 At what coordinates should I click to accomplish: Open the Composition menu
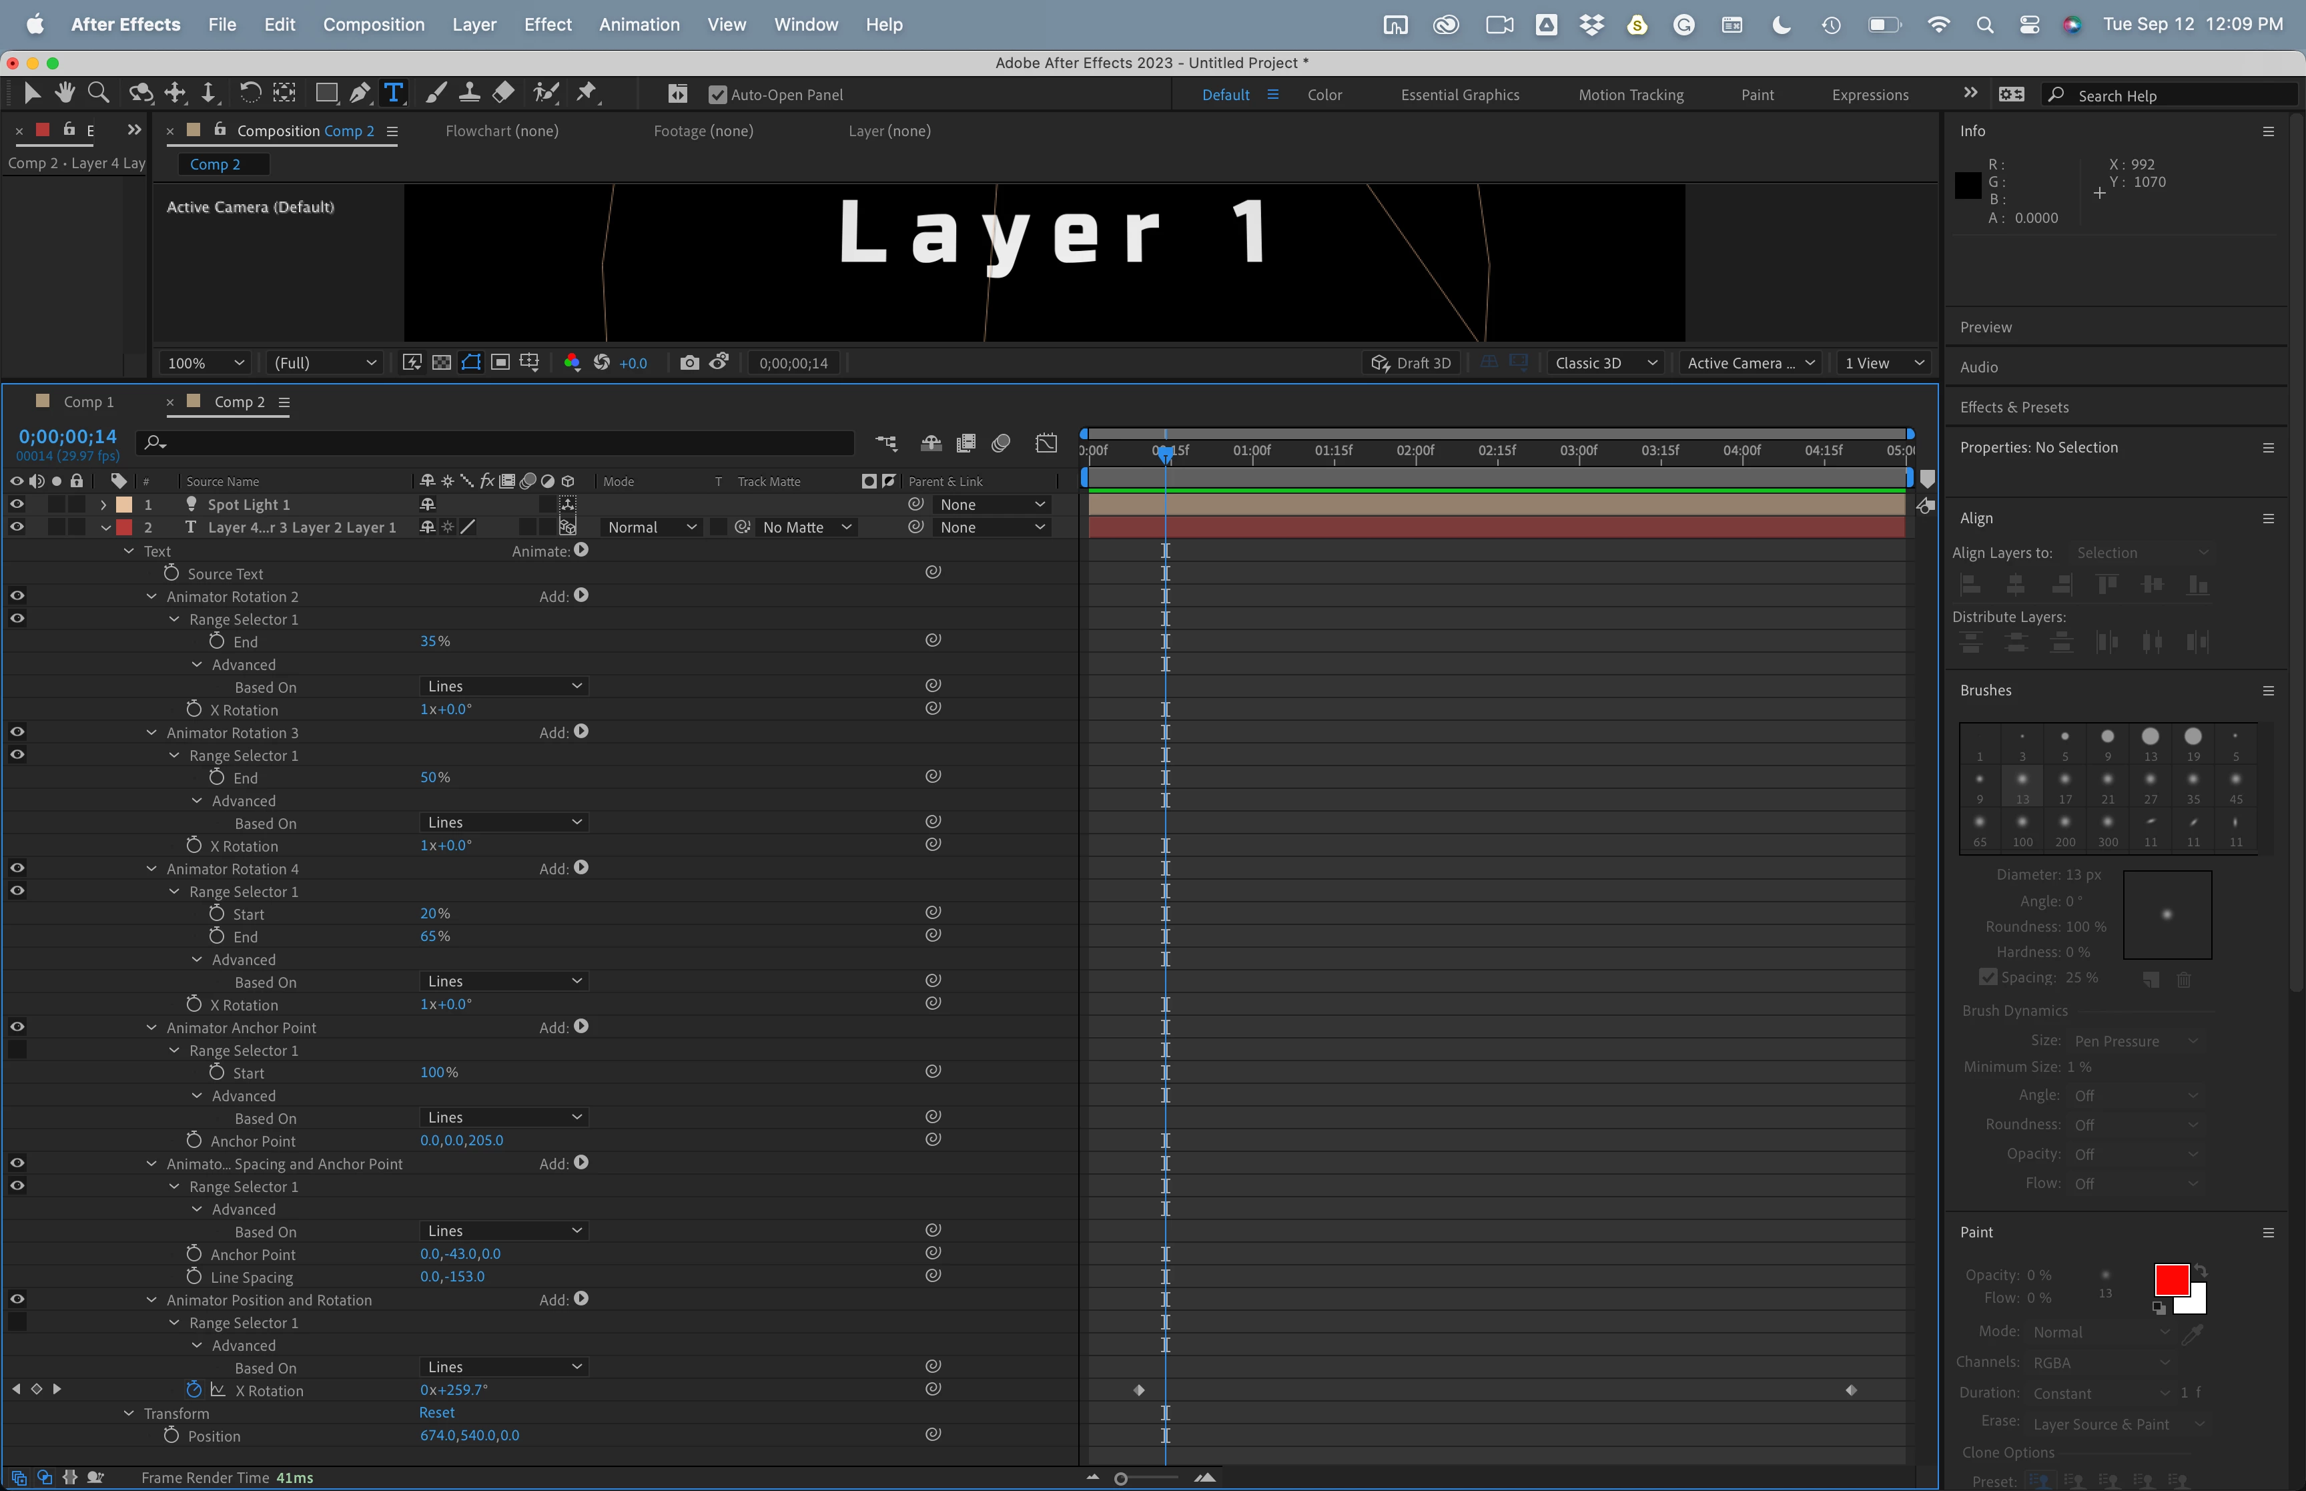point(374,24)
